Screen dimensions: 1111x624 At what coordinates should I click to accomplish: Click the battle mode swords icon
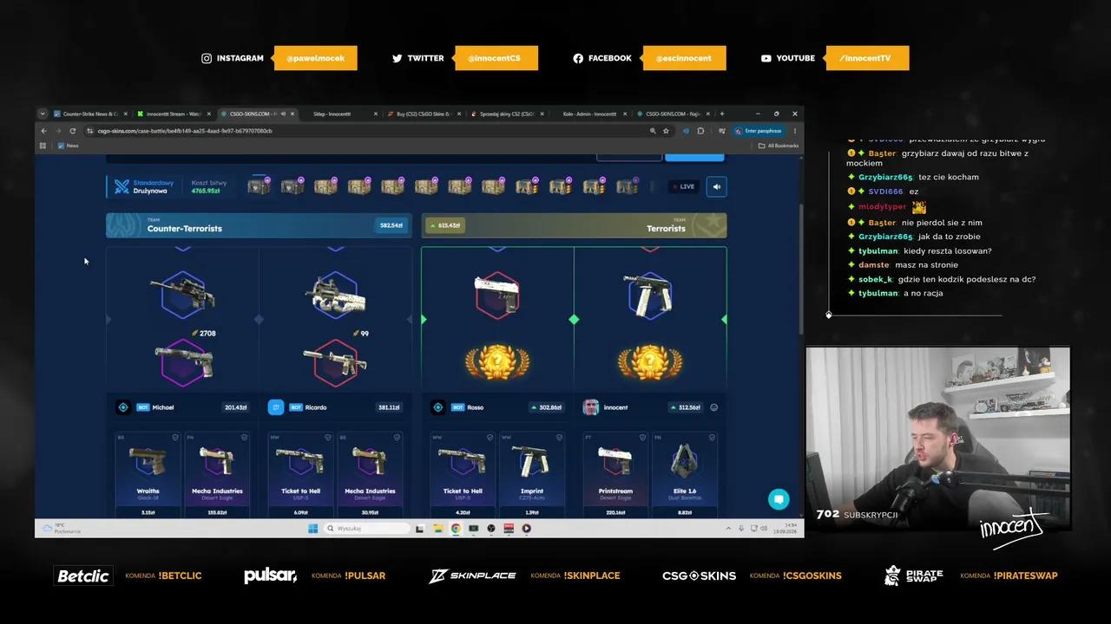(x=122, y=186)
